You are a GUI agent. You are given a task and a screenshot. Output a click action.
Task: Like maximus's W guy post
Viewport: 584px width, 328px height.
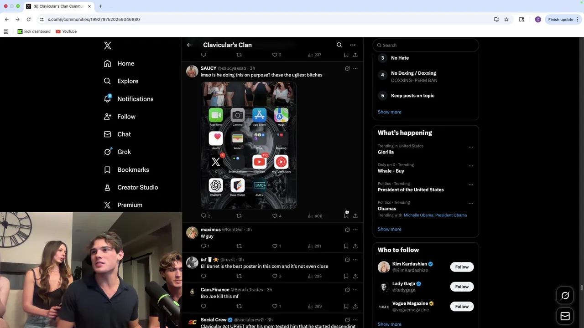[276, 246]
